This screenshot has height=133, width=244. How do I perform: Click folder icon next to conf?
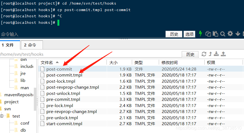point(16,123)
